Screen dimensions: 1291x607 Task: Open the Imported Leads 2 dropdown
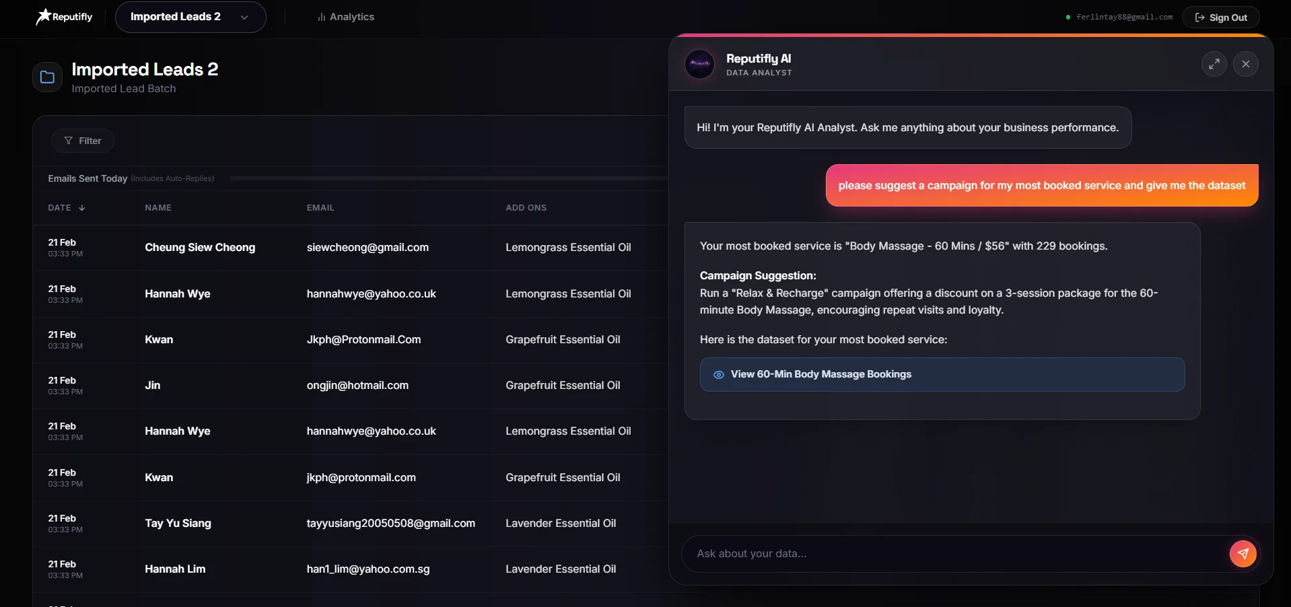point(190,17)
